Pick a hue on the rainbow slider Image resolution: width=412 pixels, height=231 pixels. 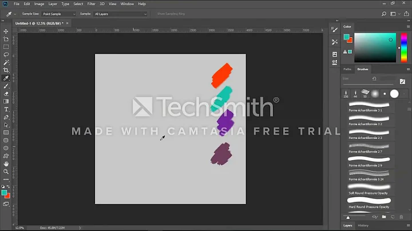tap(404, 47)
